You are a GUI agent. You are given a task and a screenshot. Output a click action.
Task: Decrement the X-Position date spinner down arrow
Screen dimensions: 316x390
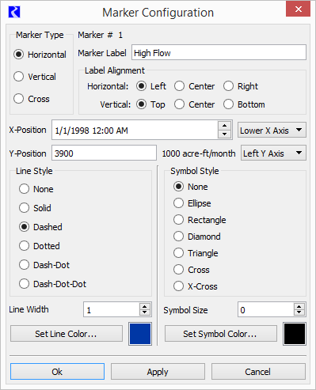pos(225,134)
